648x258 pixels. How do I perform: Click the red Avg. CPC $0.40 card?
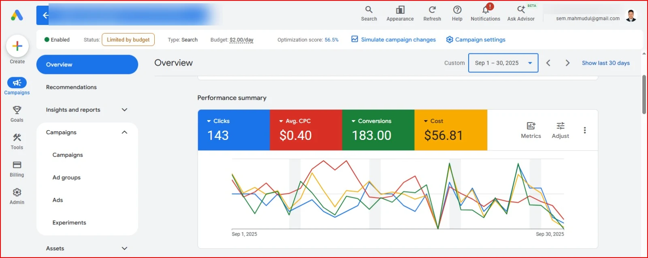[x=306, y=130]
